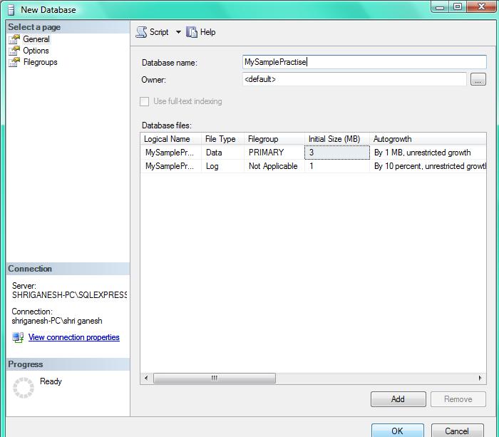Open the Owner browse ellipsis button

(478, 79)
